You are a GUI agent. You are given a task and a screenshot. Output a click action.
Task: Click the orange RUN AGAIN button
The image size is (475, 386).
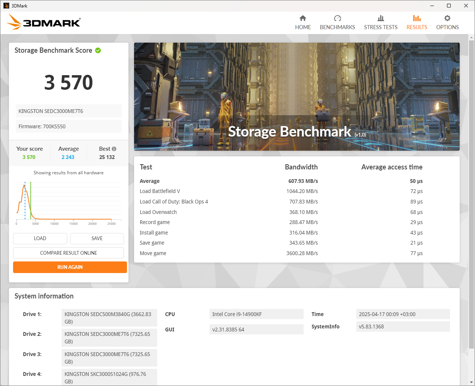point(70,267)
